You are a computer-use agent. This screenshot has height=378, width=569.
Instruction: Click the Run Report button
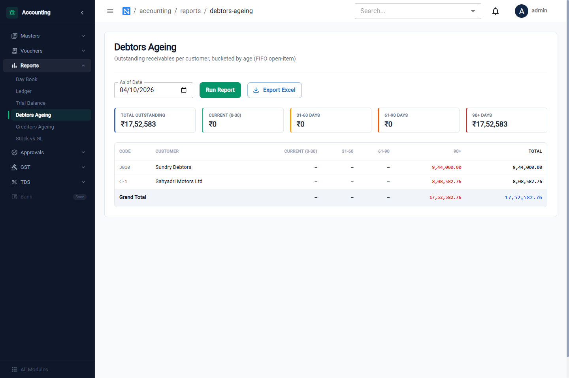pyautogui.click(x=220, y=90)
